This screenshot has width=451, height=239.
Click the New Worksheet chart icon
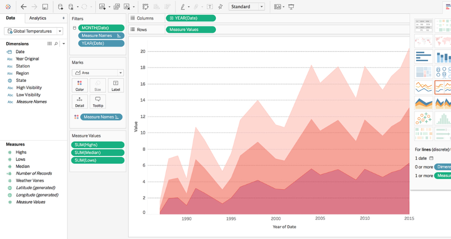[102, 7]
